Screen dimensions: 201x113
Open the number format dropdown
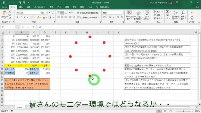click(x=122, y=13)
